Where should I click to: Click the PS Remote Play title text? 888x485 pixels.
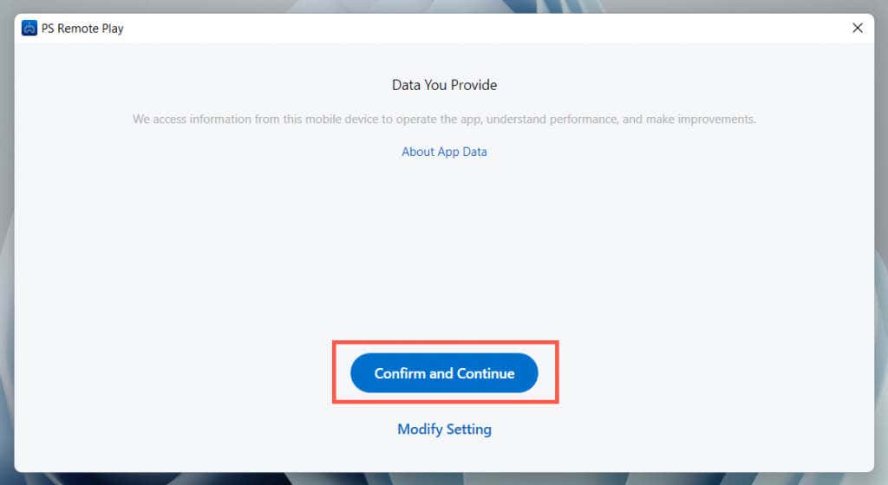pos(83,29)
